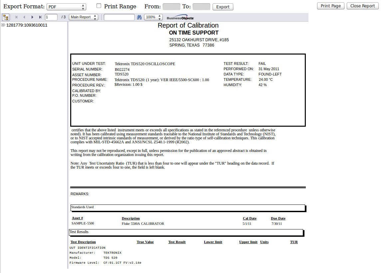This screenshot has height=273, width=381.
Task: Click the From print range field
Action: [171, 6]
